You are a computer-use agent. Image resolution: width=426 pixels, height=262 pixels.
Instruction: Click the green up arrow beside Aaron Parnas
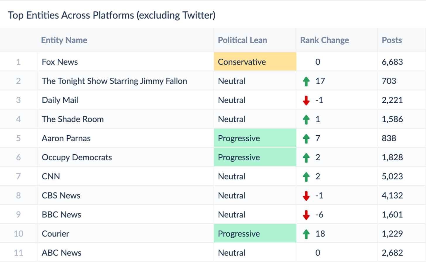coord(306,138)
